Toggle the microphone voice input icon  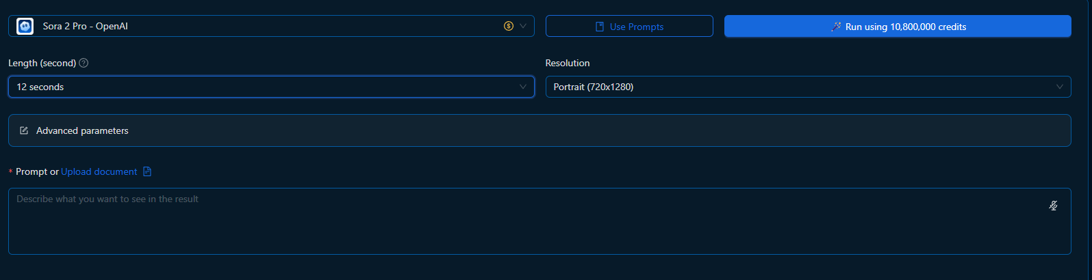coord(1053,206)
